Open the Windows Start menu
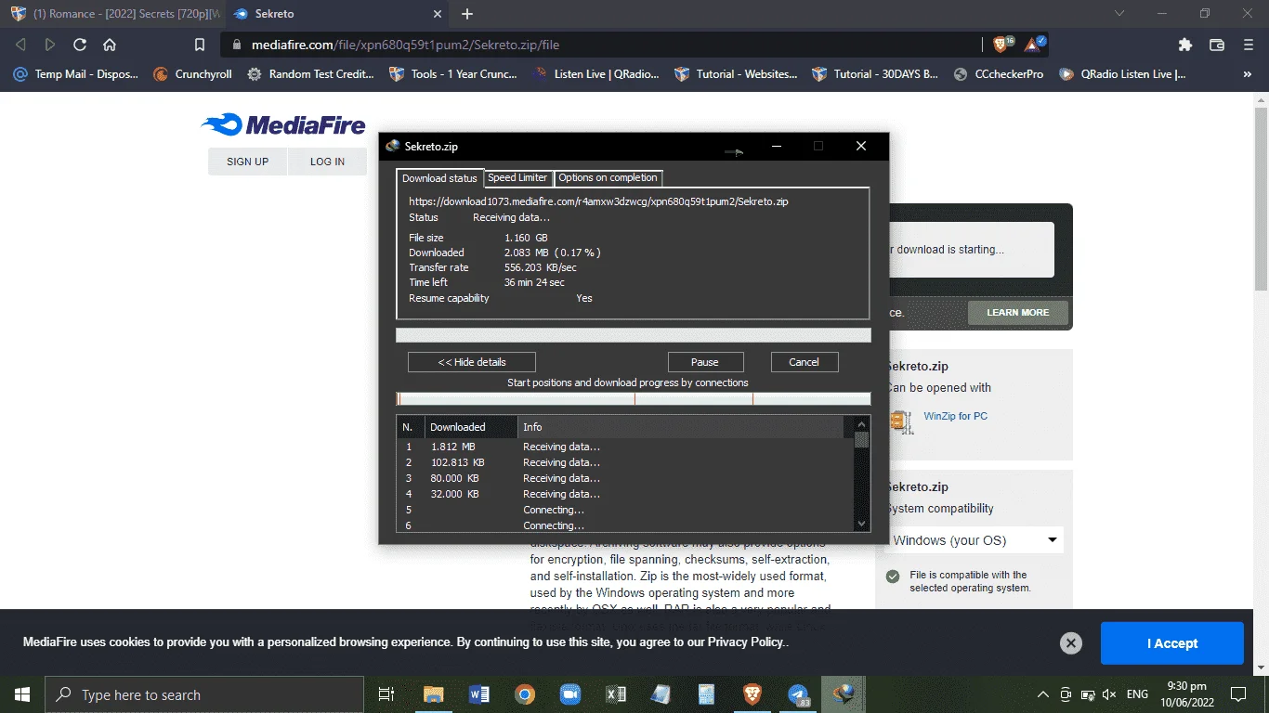Image resolution: width=1269 pixels, height=713 pixels. coord(21,694)
